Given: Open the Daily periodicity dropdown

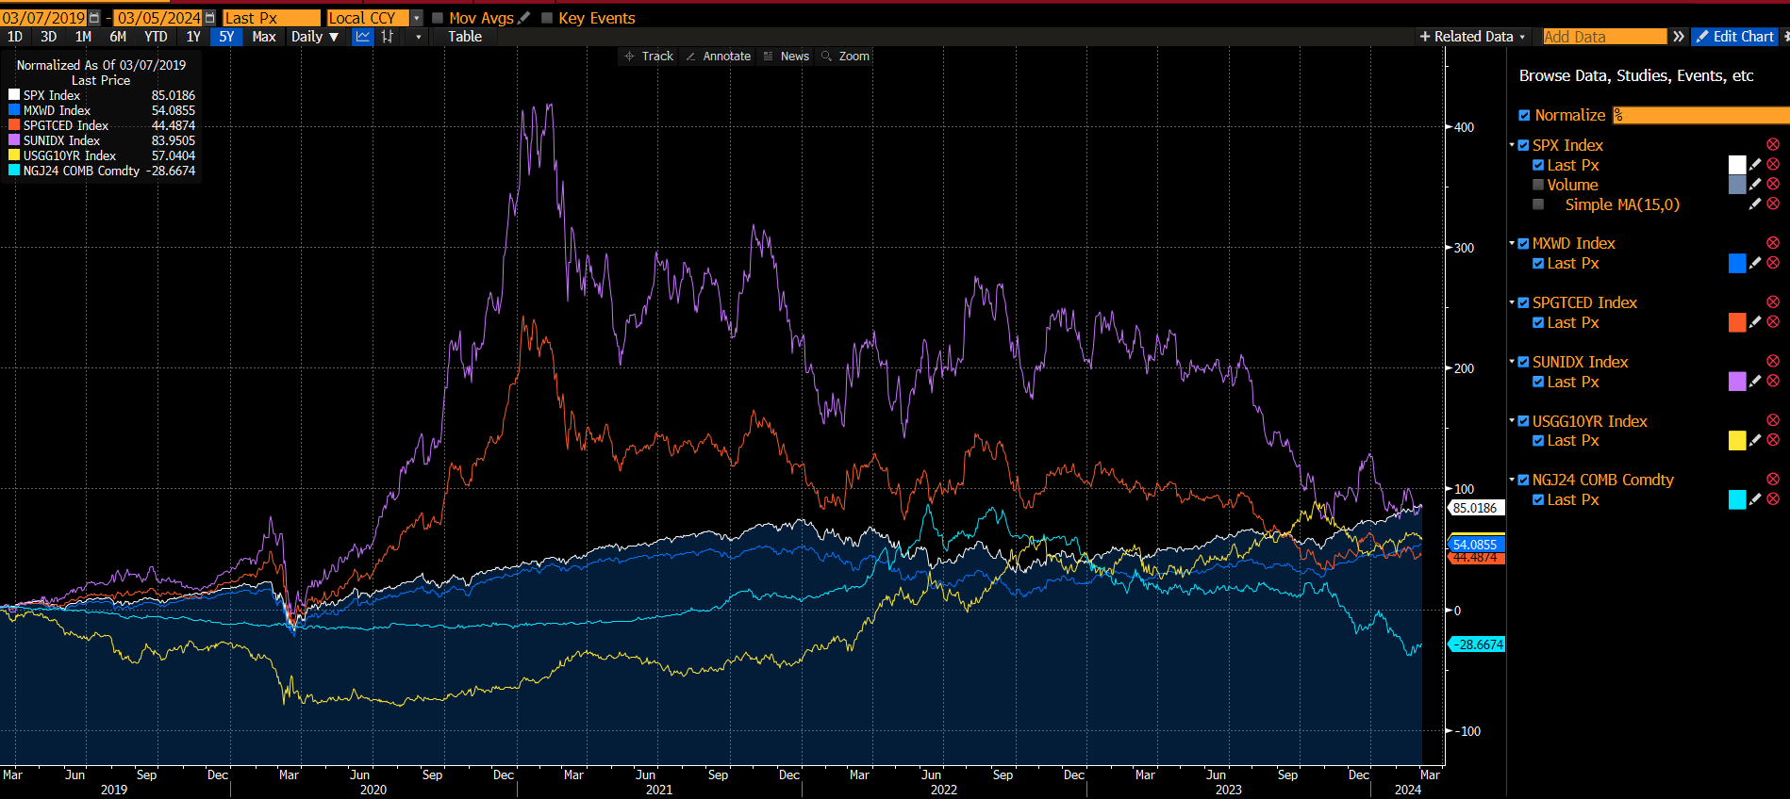Looking at the screenshot, I should click(315, 37).
